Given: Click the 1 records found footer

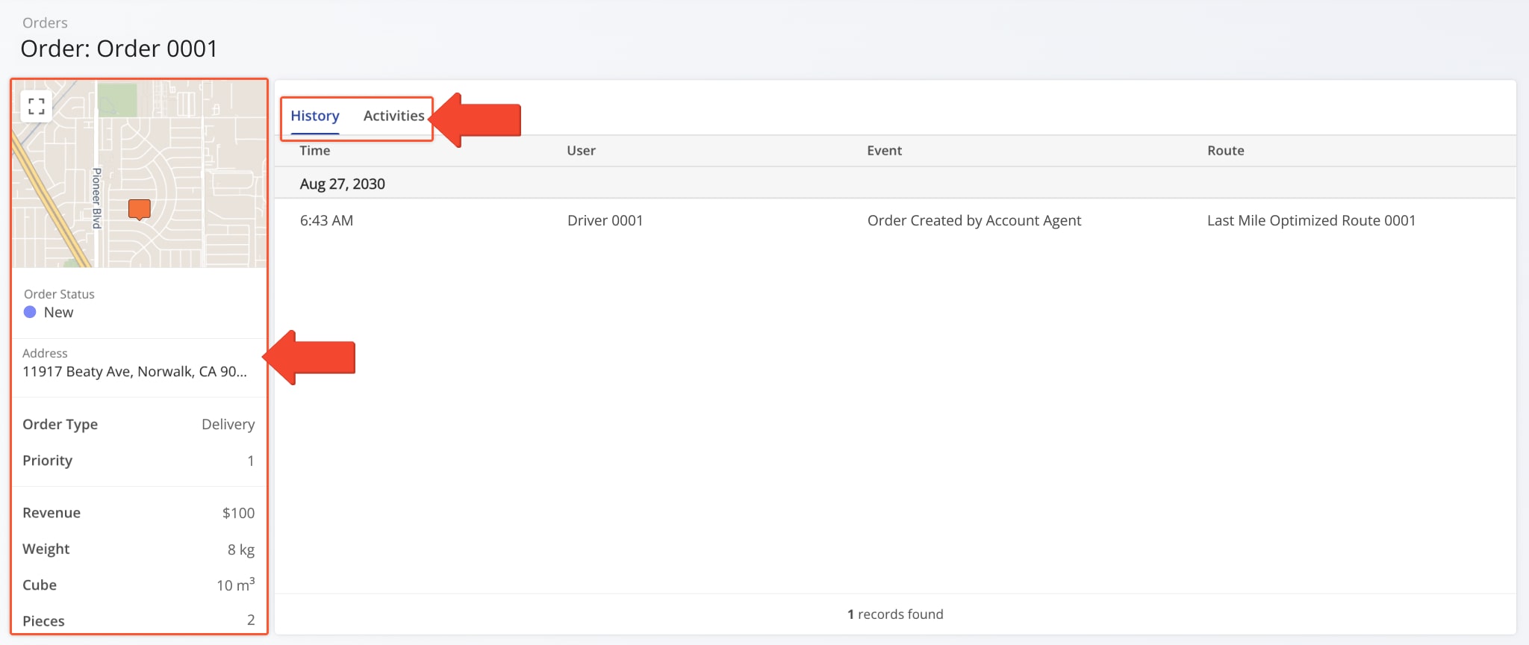Looking at the screenshot, I should point(895,614).
